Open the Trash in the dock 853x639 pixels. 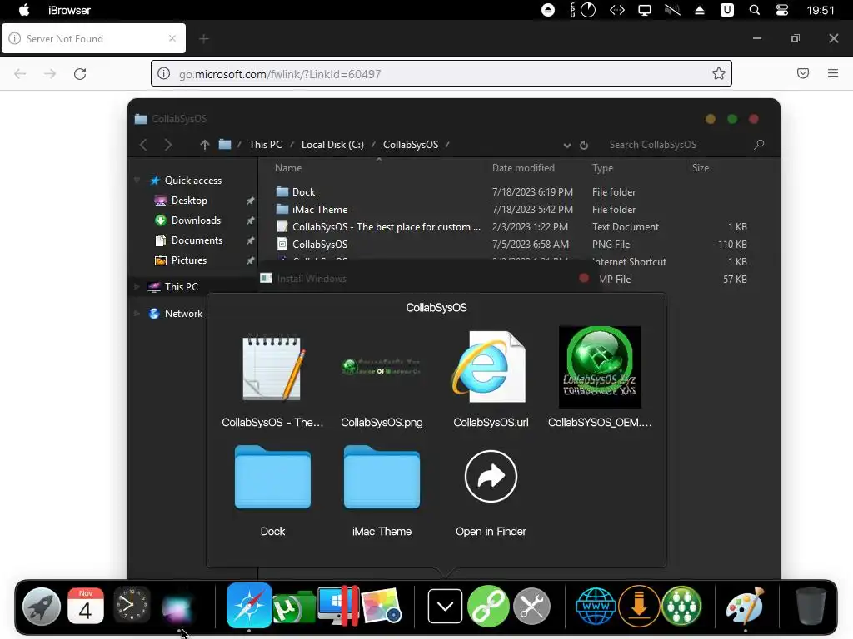click(x=811, y=607)
